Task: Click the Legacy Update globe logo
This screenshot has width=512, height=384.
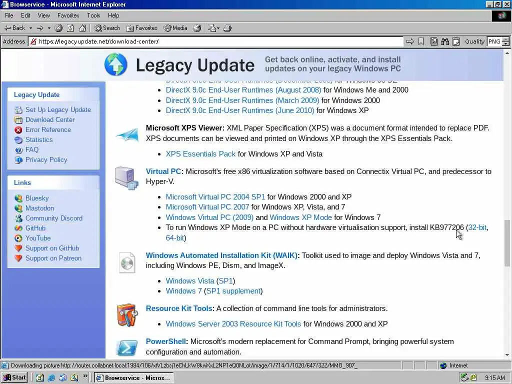Action: point(116,64)
